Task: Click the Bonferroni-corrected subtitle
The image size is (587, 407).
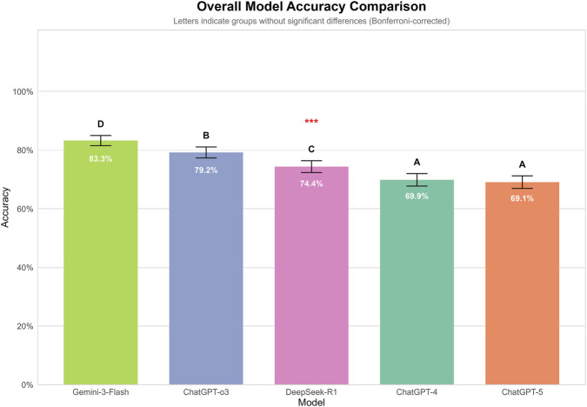Action: (x=311, y=21)
